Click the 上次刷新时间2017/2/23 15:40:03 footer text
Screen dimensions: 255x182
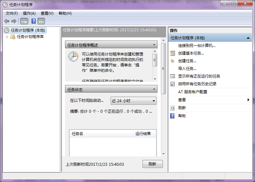pyautogui.click(x=95, y=164)
